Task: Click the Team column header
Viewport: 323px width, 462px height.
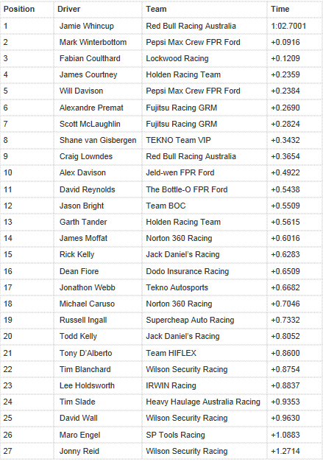Action: [x=156, y=9]
